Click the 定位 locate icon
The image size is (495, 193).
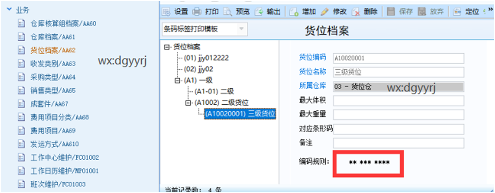tap(457, 12)
